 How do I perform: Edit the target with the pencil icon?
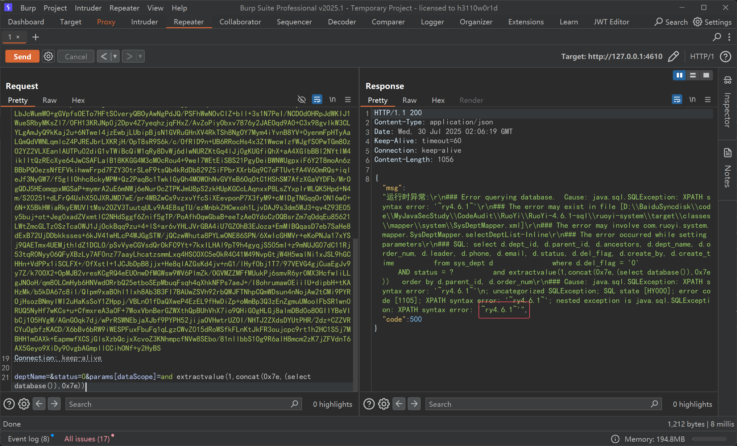click(x=673, y=56)
